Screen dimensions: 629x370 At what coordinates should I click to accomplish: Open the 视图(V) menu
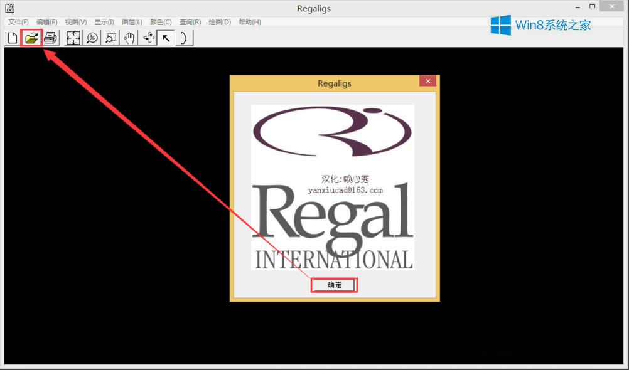tap(76, 22)
